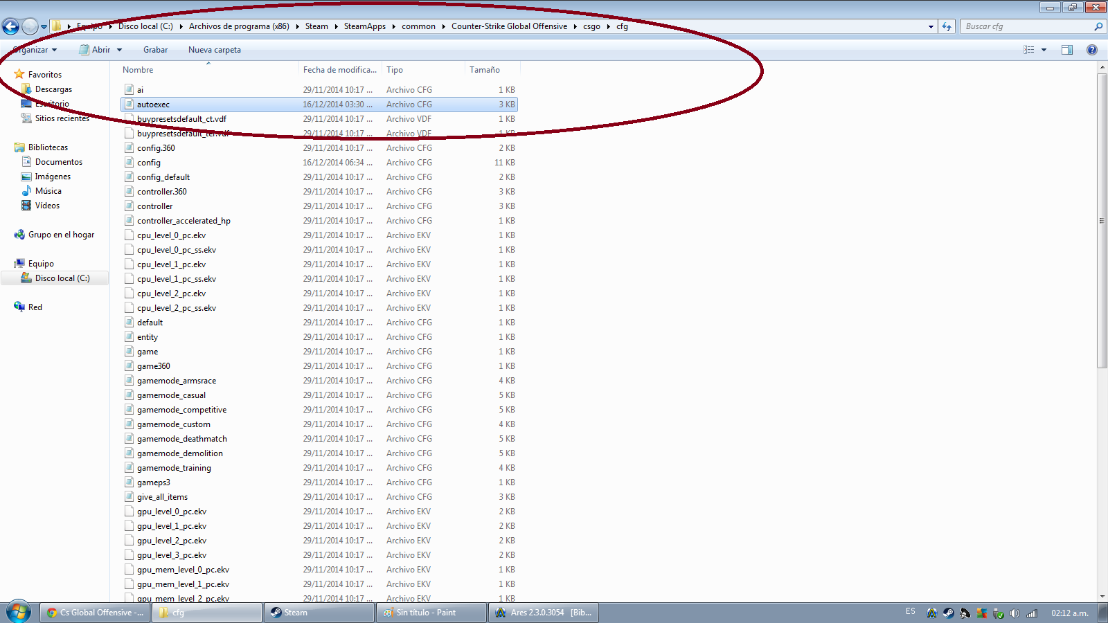
Task: Select the autoexec file
Action: coord(319,105)
